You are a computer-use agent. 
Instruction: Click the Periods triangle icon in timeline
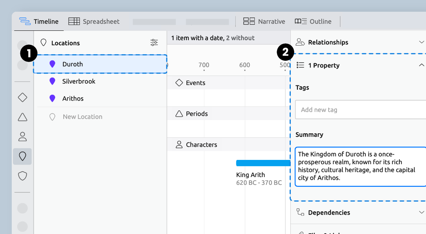pos(179,113)
